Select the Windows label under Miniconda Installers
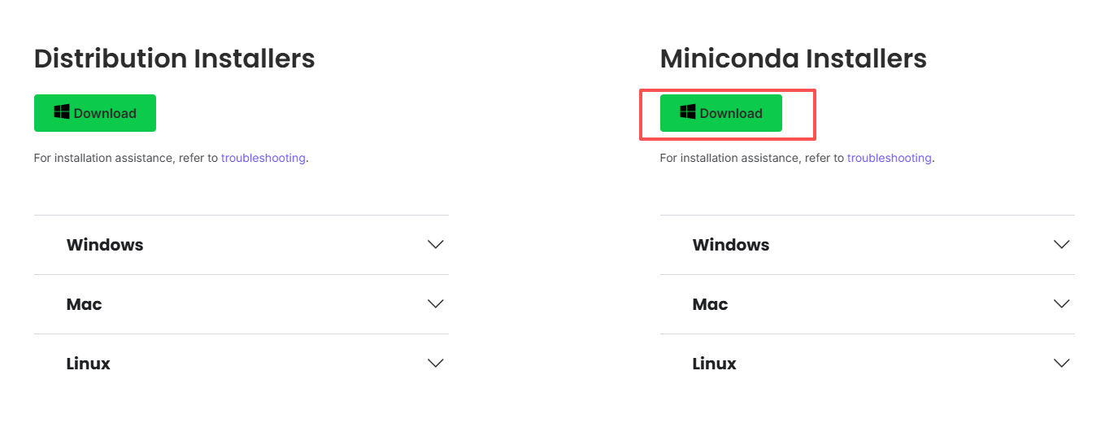 click(x=731, y=245)
